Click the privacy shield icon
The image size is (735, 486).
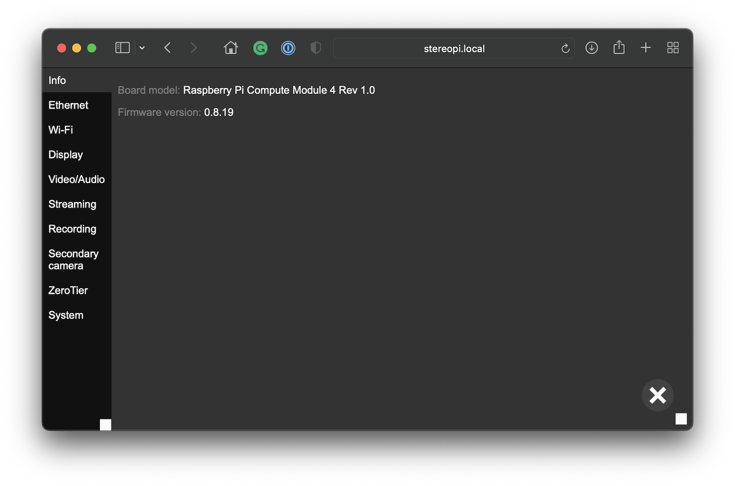[x=315, y=48]
